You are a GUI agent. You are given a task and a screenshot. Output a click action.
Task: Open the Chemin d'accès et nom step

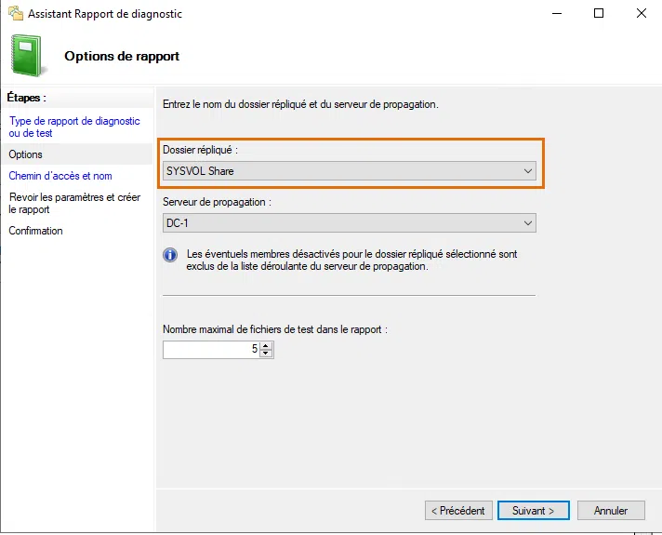[x=60, y=176]
